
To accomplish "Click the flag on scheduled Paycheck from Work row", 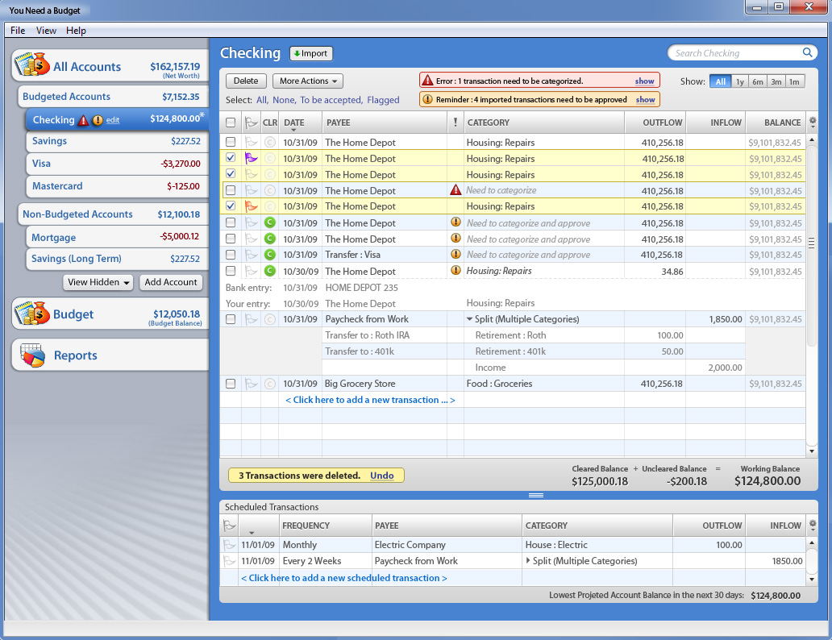I will (x=229, y=561).
